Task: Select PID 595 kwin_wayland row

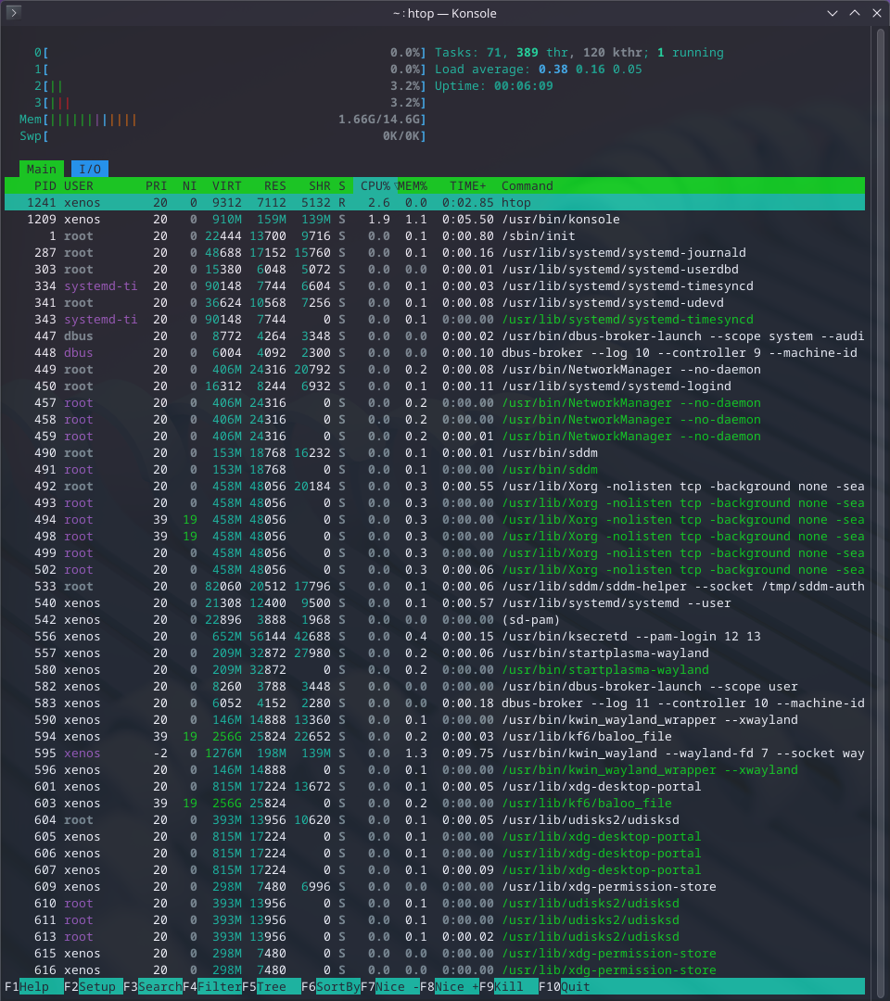Action: (x=435, y=754)
